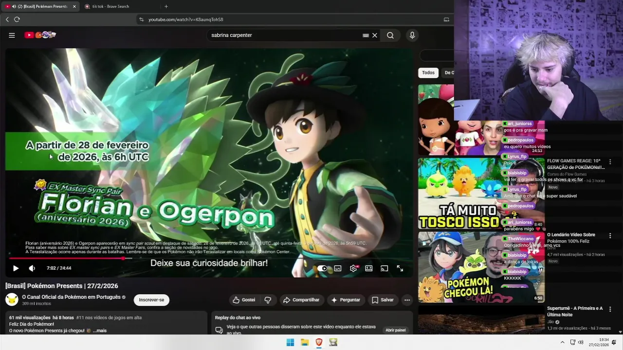Enter fullscreen in the video player

[400, 268]
